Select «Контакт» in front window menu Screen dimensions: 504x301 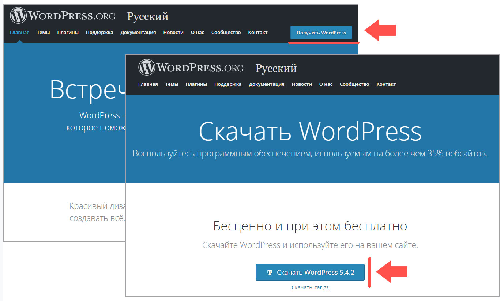pos(386,84)
